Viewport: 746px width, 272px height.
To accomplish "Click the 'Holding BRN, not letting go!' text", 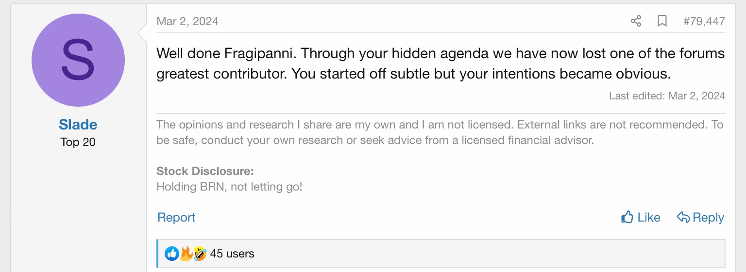I will pyautogui.click(x=229, y=187).
